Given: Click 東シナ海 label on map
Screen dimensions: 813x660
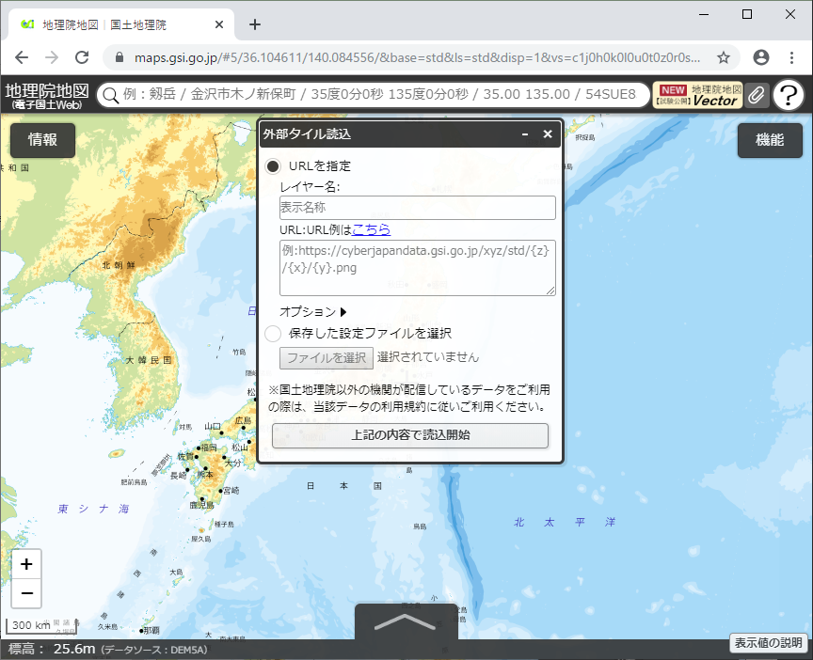Looking at the screenshot, I should [93, 509].
